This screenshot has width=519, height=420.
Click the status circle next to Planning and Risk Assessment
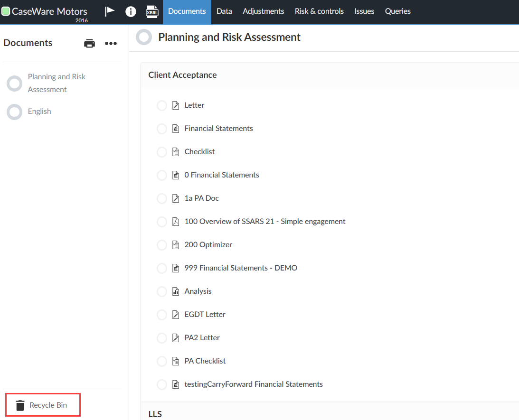[143, 37]
